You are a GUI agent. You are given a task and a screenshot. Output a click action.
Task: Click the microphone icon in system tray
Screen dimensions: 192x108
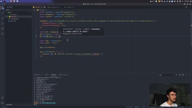coord(177,1)
